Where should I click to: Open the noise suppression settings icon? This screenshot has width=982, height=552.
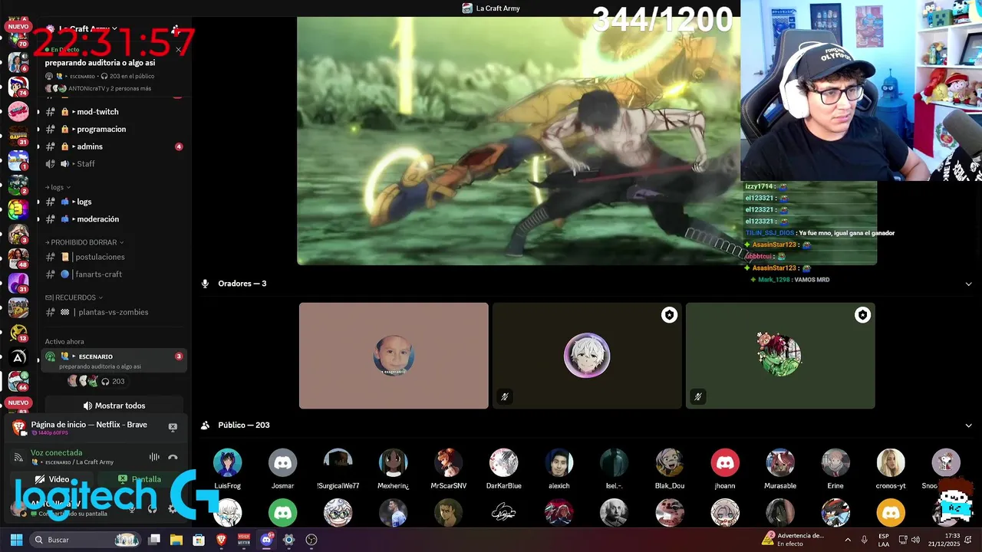(x=154, y=457)
